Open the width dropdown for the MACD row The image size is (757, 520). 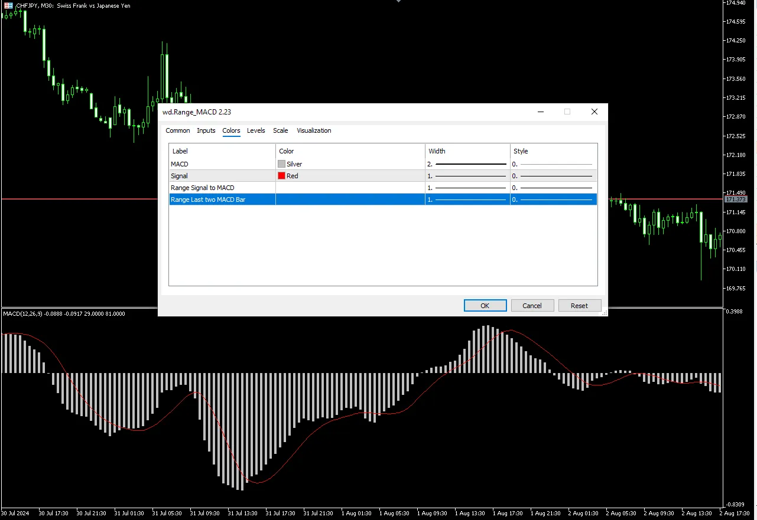(467, 164)
